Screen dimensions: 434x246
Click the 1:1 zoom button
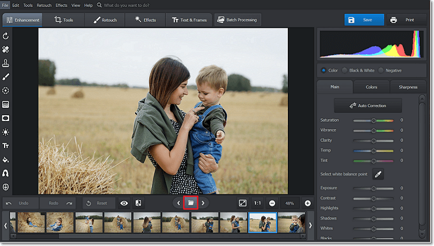click(x=257, y=203)
